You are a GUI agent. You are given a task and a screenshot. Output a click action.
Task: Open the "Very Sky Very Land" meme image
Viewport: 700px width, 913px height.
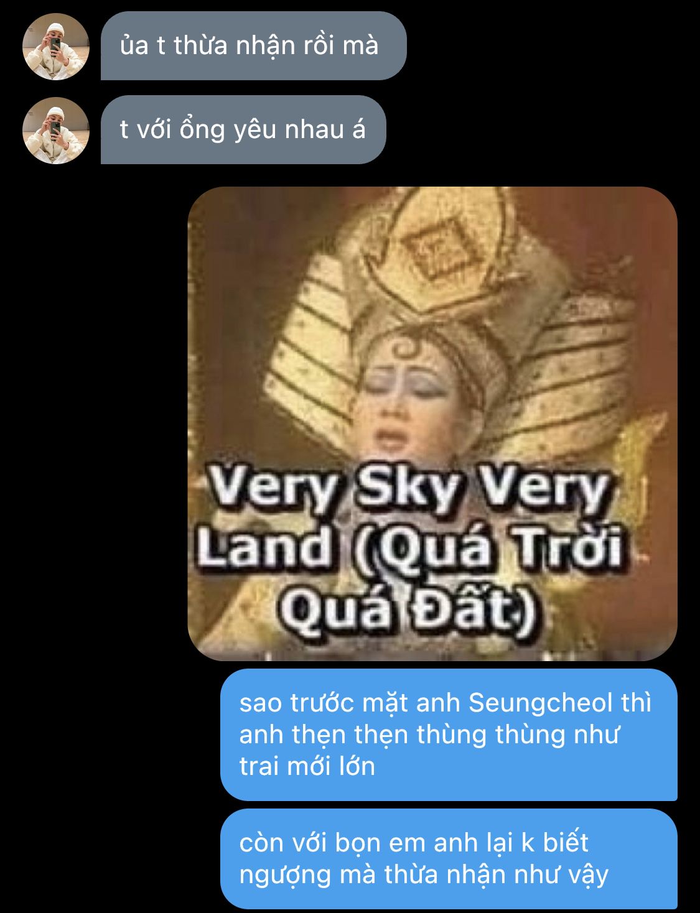coord(432,424)
